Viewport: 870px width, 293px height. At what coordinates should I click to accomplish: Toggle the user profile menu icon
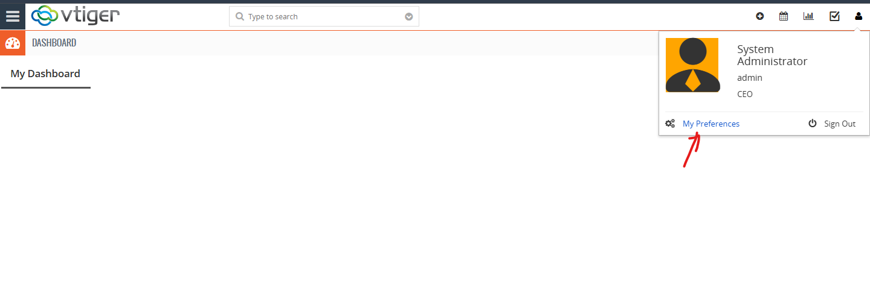coord(859,16)
